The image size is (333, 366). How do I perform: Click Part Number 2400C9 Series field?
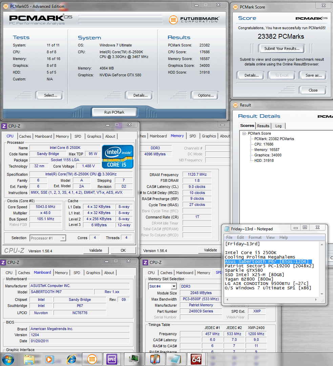coord(201,311)
